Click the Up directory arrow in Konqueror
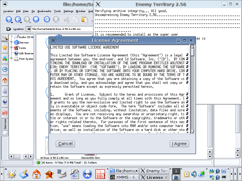 pyautogui.click(x=9, y=19)
